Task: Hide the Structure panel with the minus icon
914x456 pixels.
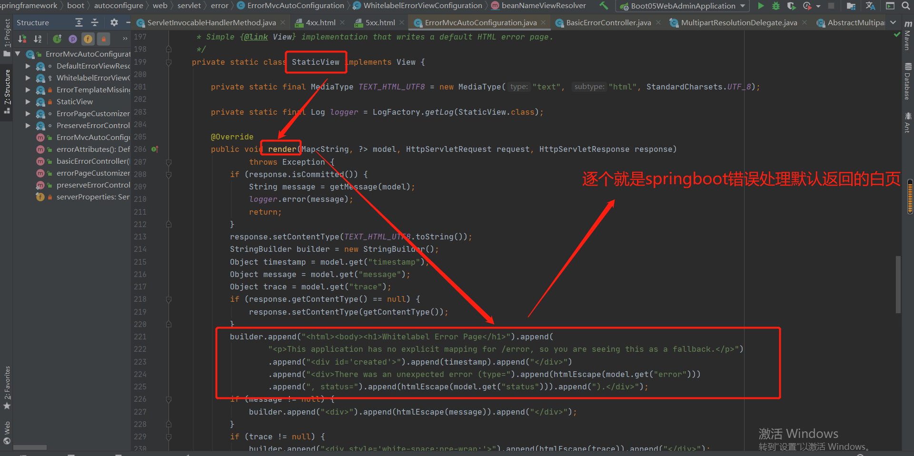Action: click(x=128, y=22)
